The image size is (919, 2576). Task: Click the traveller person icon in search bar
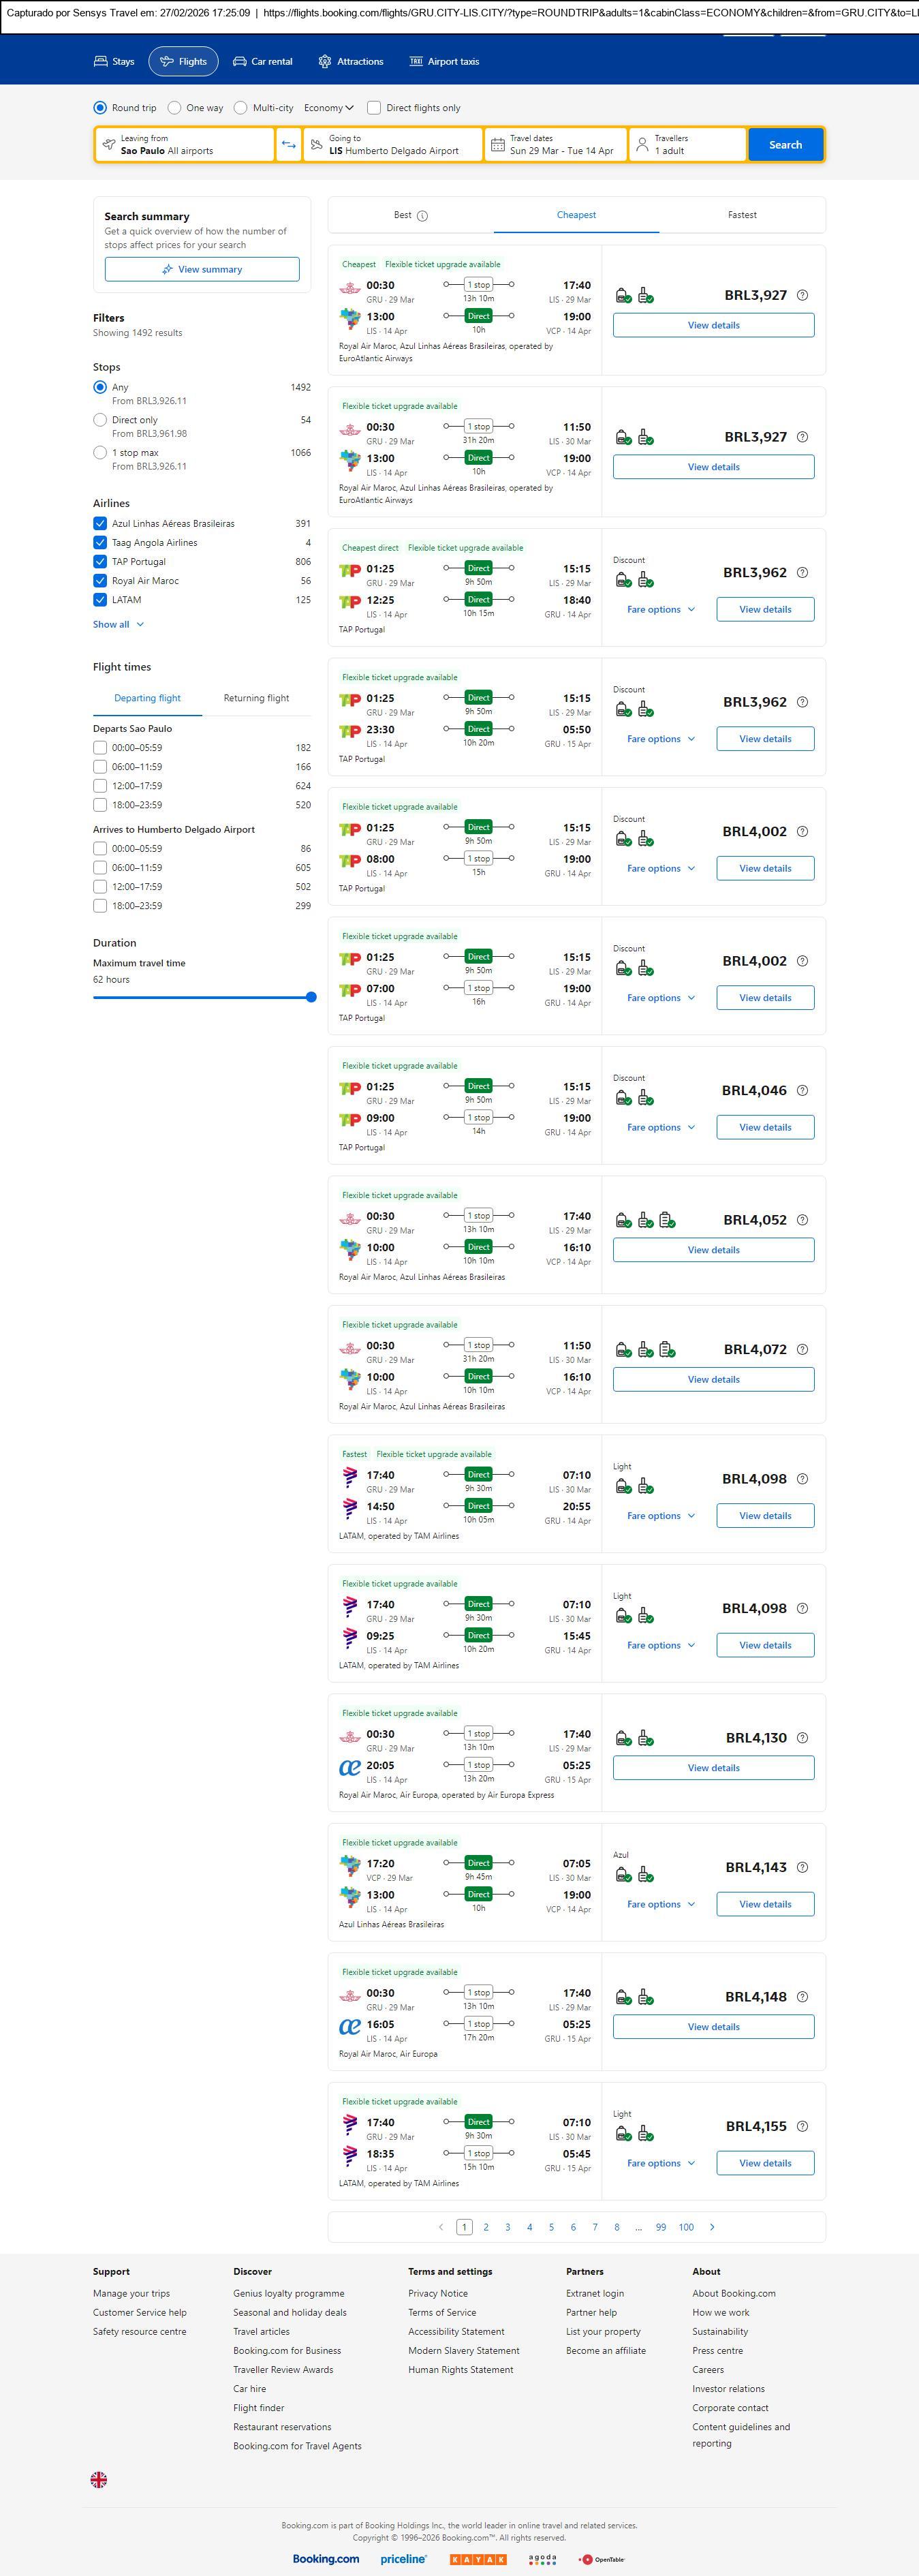click(641, 145)
